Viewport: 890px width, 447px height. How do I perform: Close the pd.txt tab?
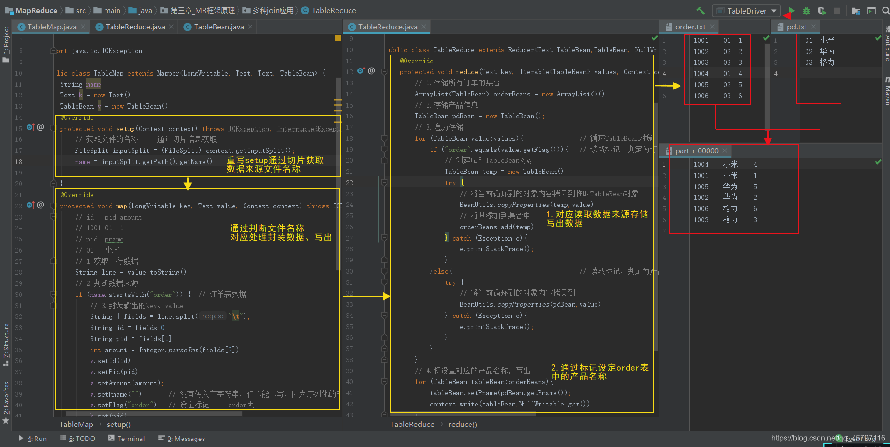point(813,27)
